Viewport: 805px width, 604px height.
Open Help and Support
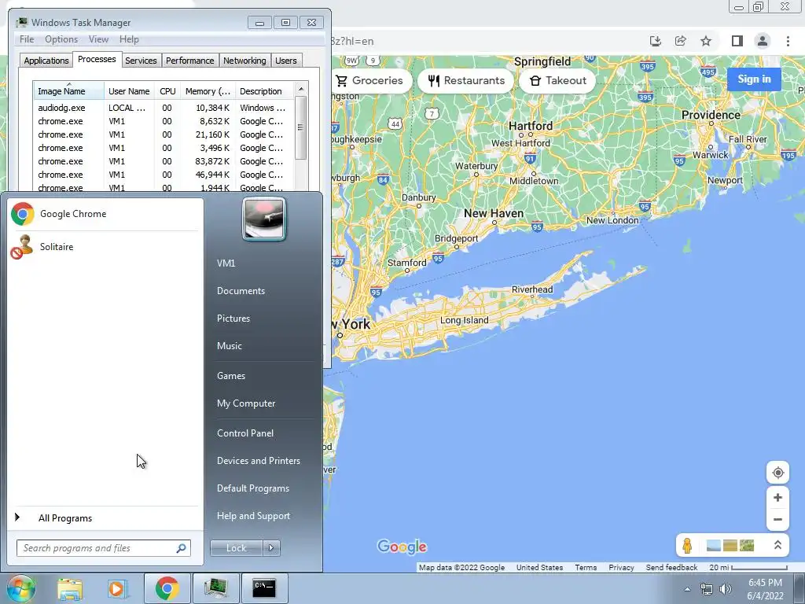(x=253, y=516)
